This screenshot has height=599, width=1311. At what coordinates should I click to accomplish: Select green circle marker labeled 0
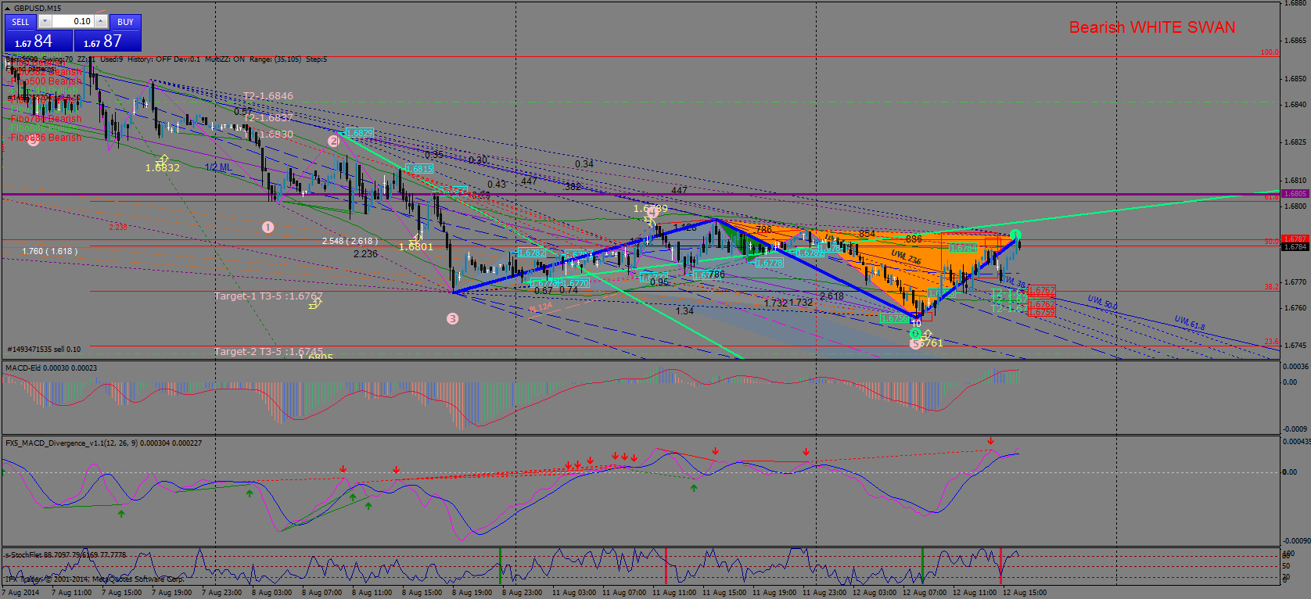click(915, 334)
